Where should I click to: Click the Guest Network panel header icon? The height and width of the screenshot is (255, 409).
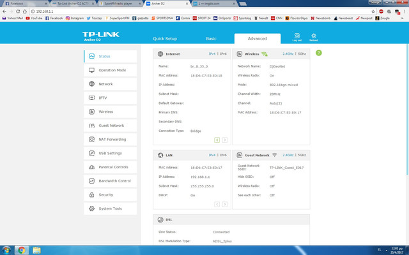[x=239, y=155]
